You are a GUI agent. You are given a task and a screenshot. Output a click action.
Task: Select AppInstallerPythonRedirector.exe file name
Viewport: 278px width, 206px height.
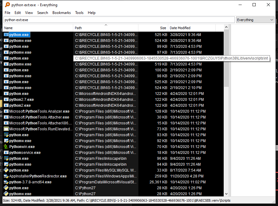pos(38,176)
